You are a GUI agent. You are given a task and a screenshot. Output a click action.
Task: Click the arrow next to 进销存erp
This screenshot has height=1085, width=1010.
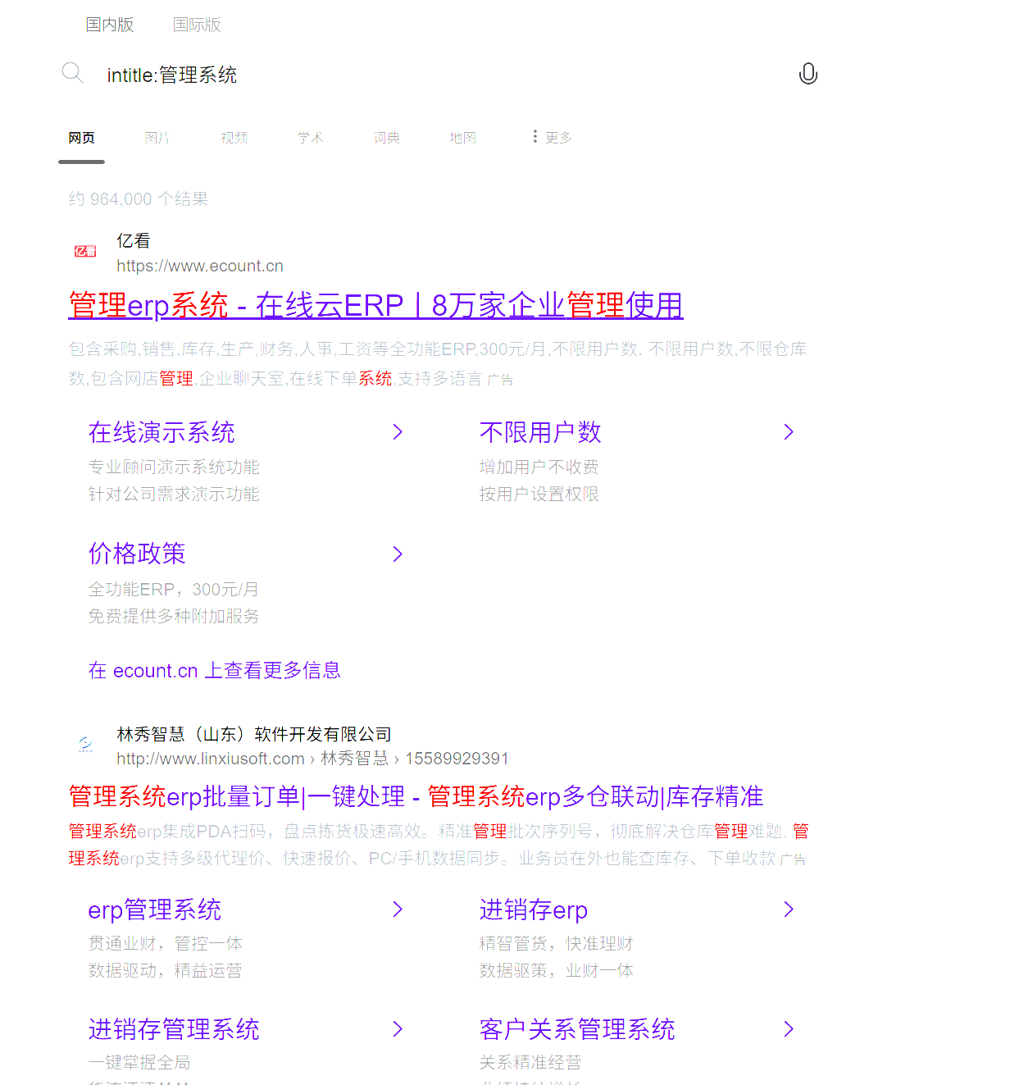[x=789, y=909]
